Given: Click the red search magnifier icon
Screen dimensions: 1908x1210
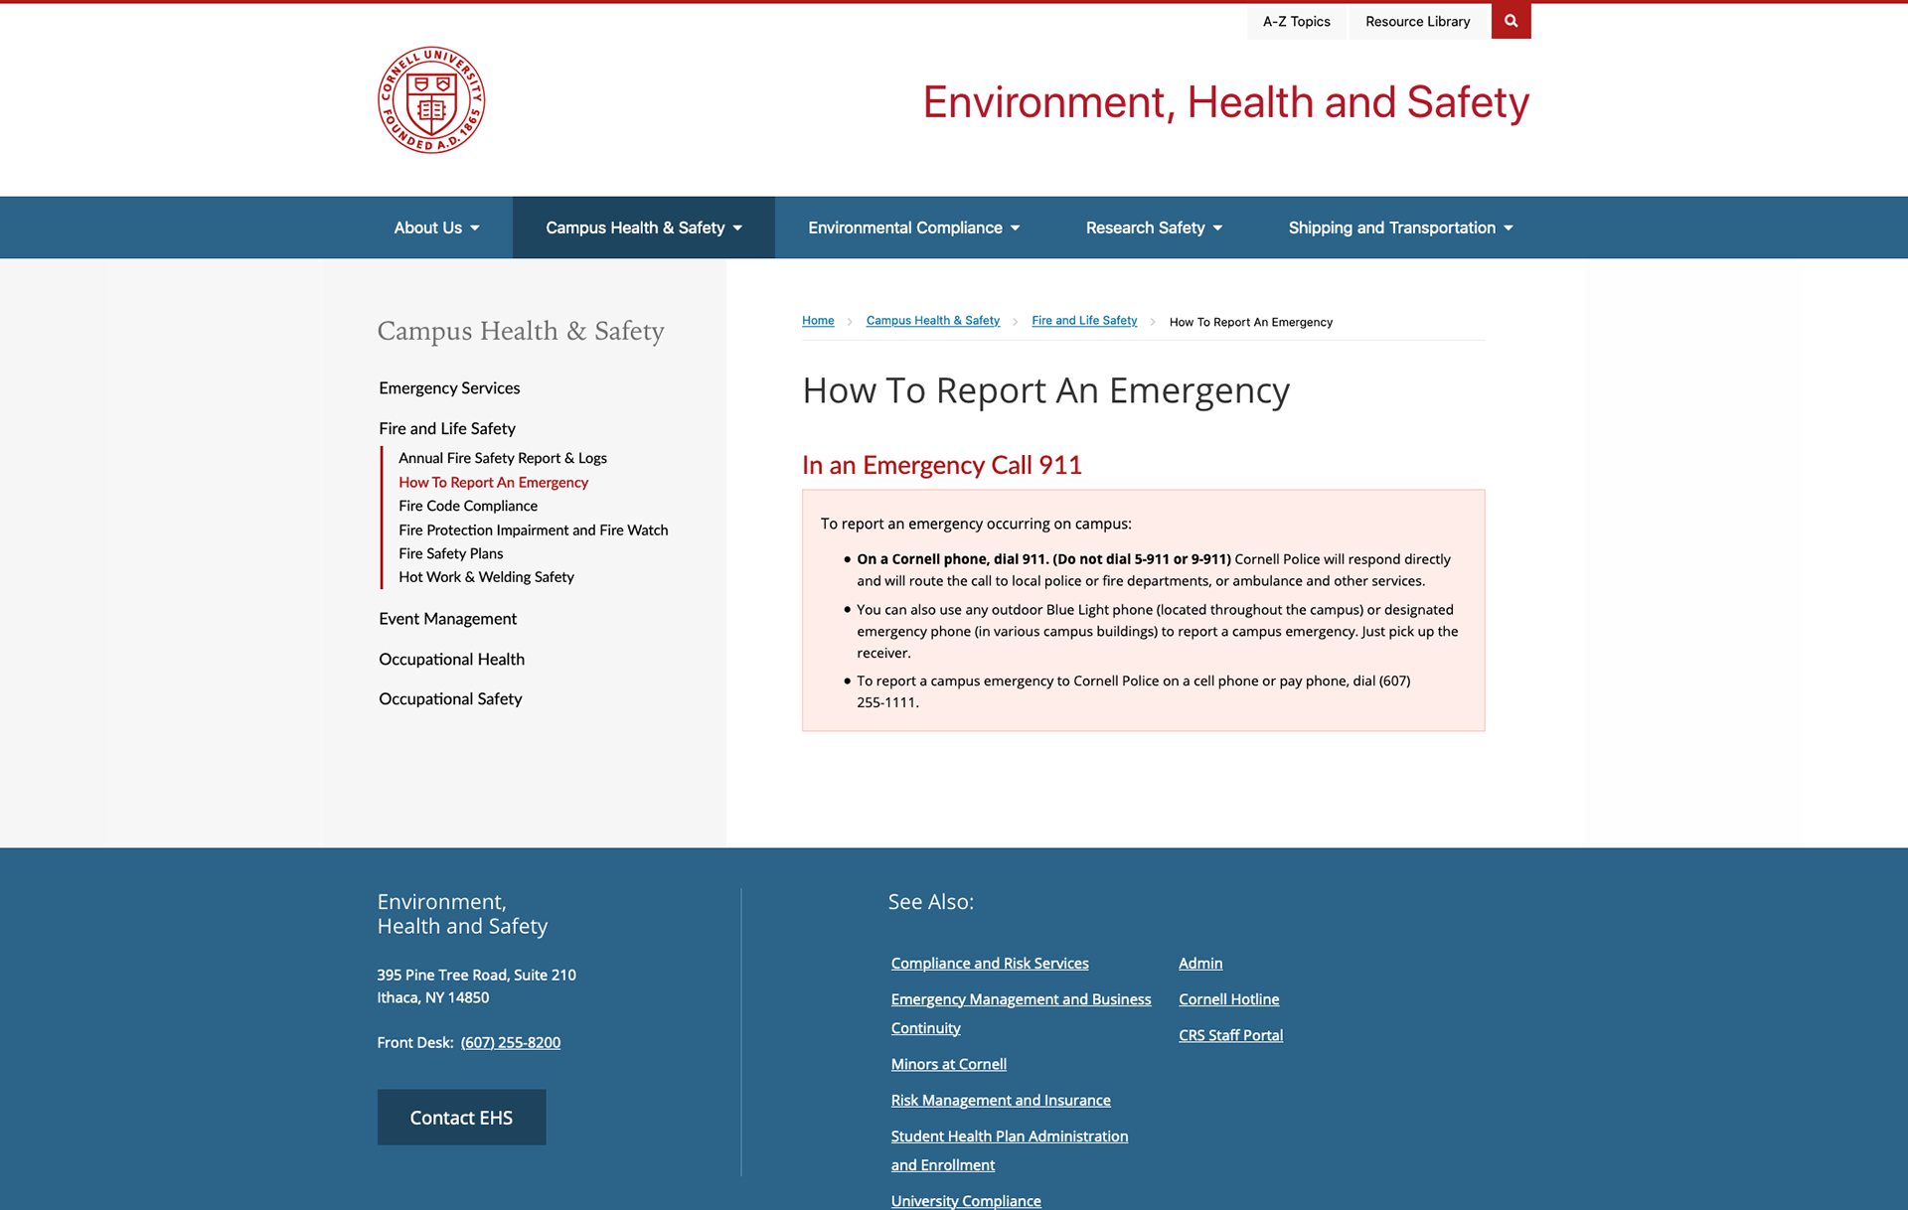Looking at the screenshot, I should point(1510,21).
